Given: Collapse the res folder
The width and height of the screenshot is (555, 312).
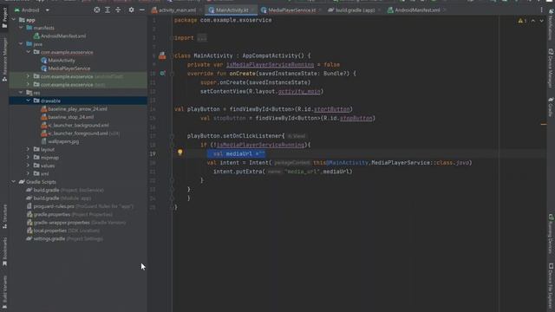Looking at the screenshot, I should 21,93.
